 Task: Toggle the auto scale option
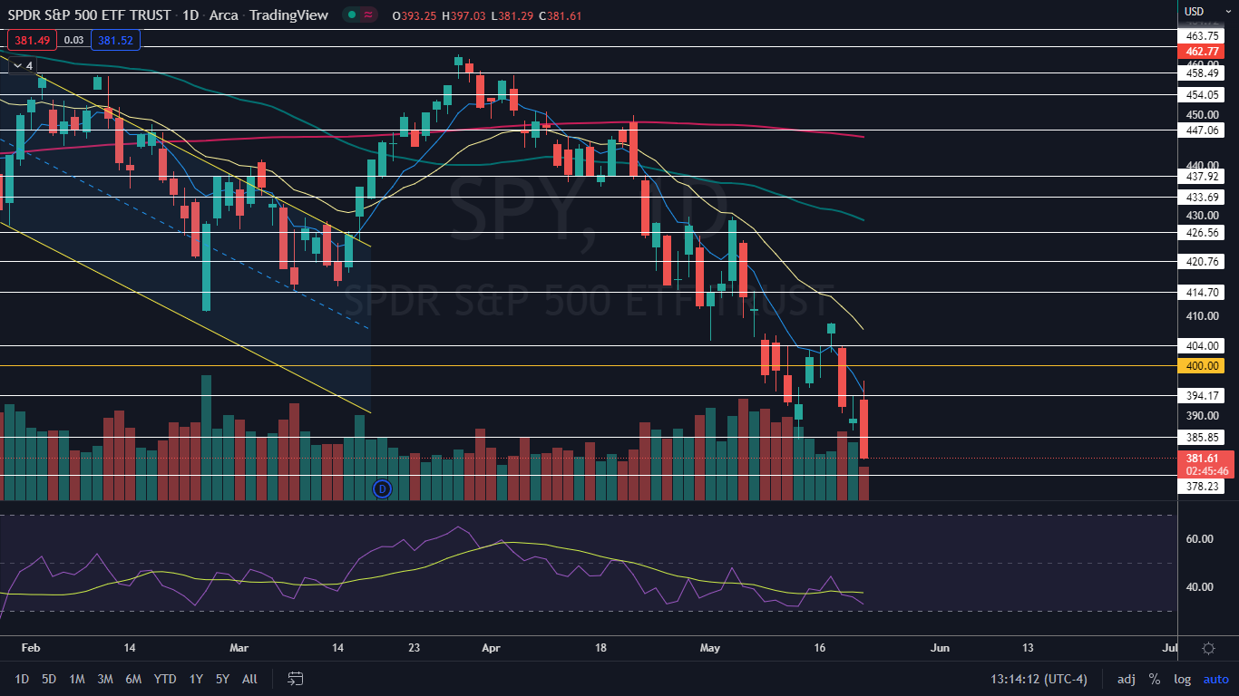point(1215,679)
